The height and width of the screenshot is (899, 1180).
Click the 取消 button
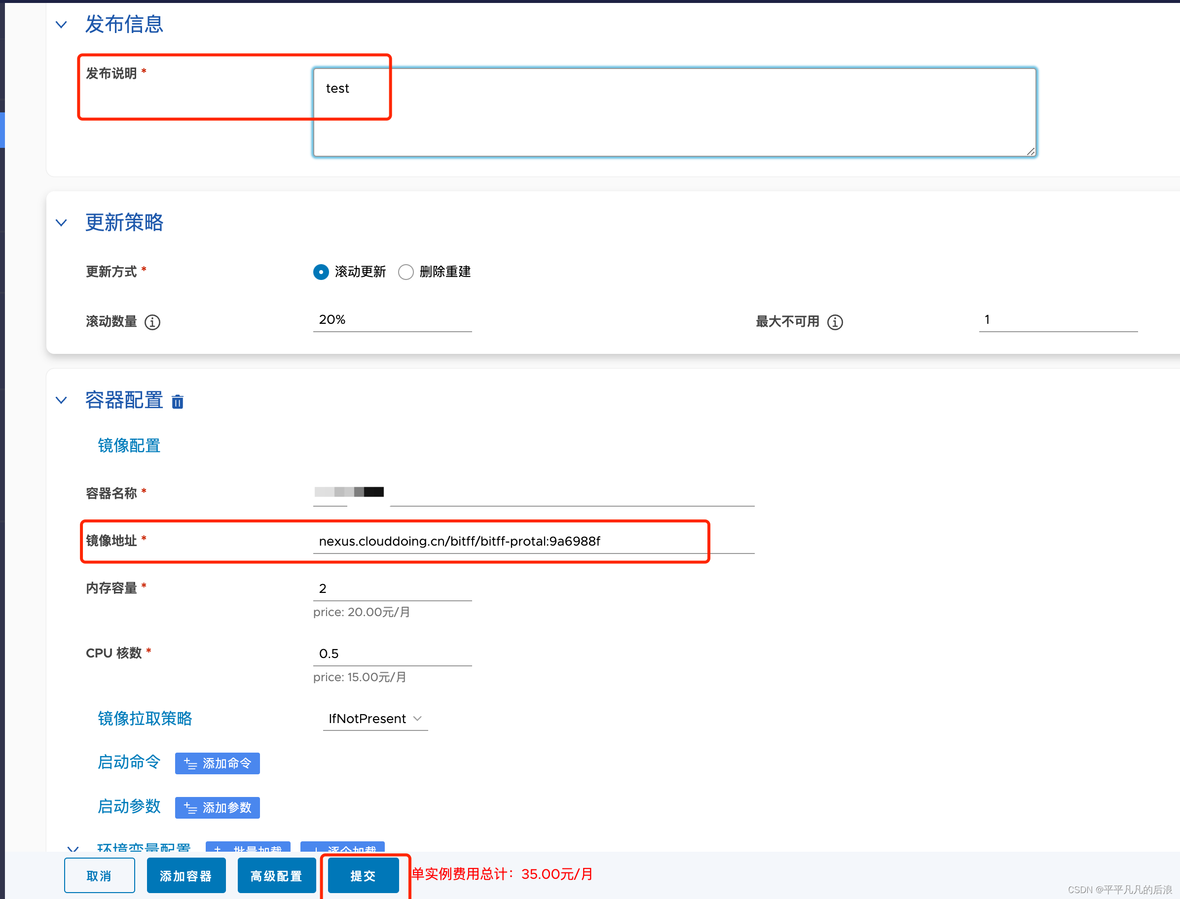click(x=99, y=875)
